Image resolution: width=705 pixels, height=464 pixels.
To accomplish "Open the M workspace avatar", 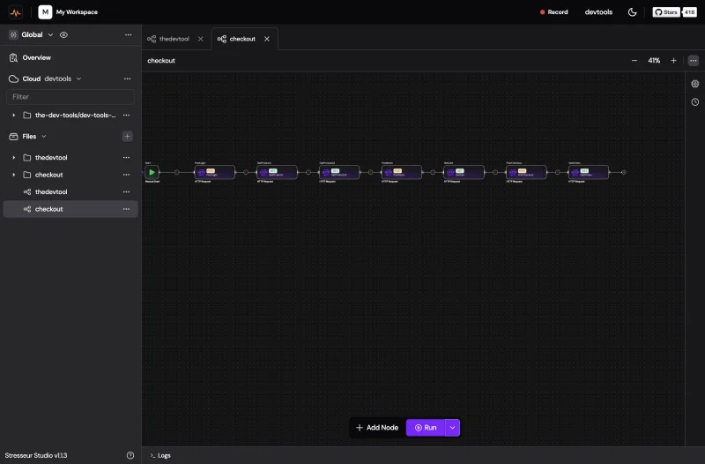I will 45,12.
